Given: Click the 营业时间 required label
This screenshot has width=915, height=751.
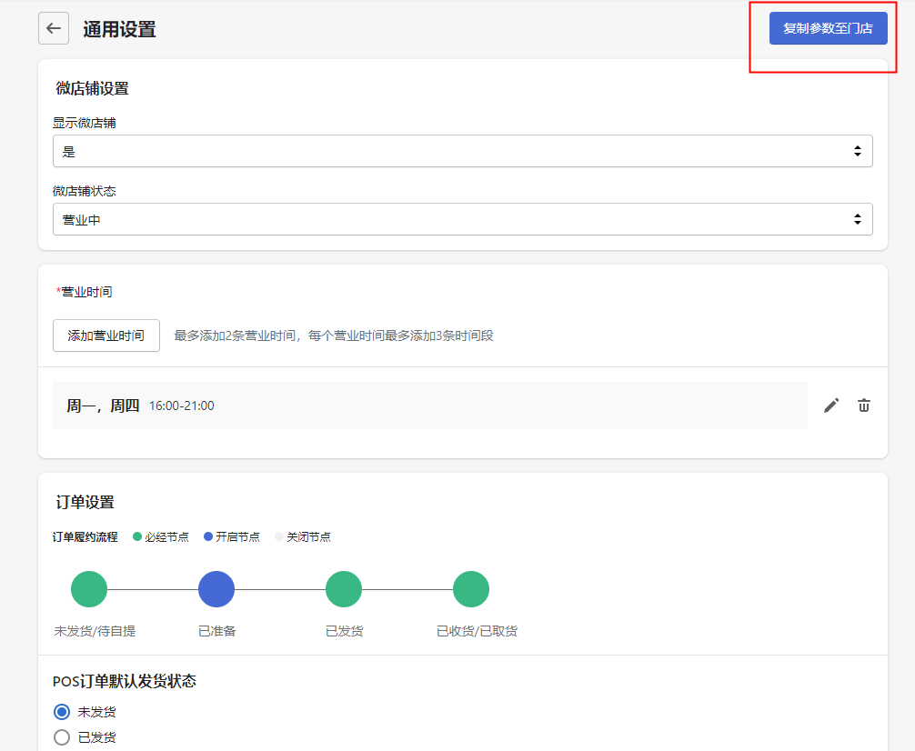Looking at the screenshot, I should pos(84,292).
